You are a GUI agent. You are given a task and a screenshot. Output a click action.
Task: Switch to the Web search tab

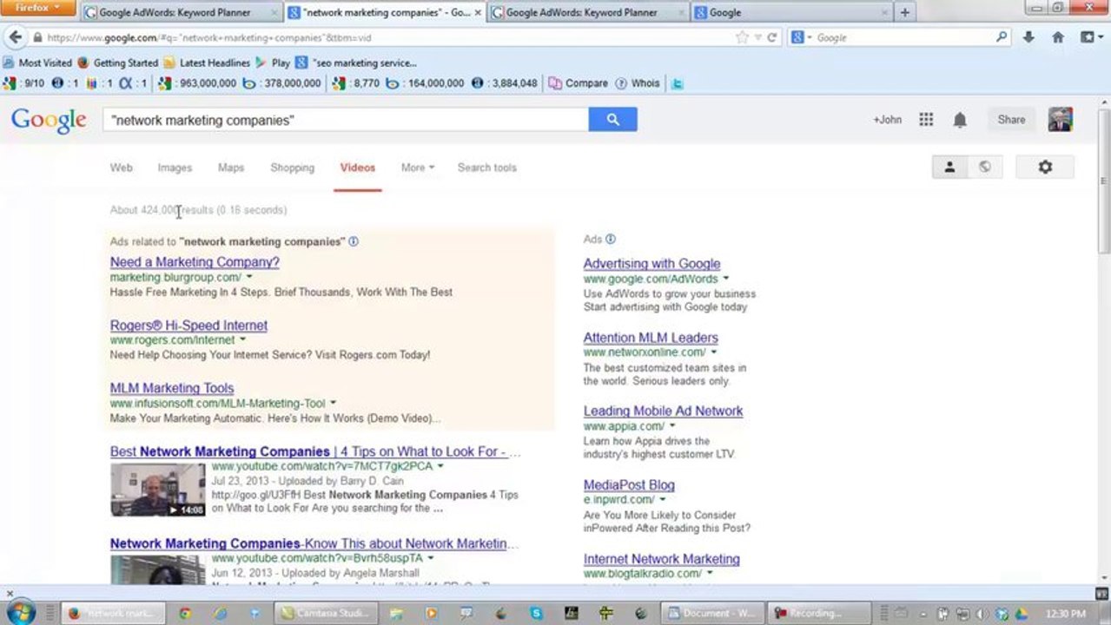pos(121,168)
